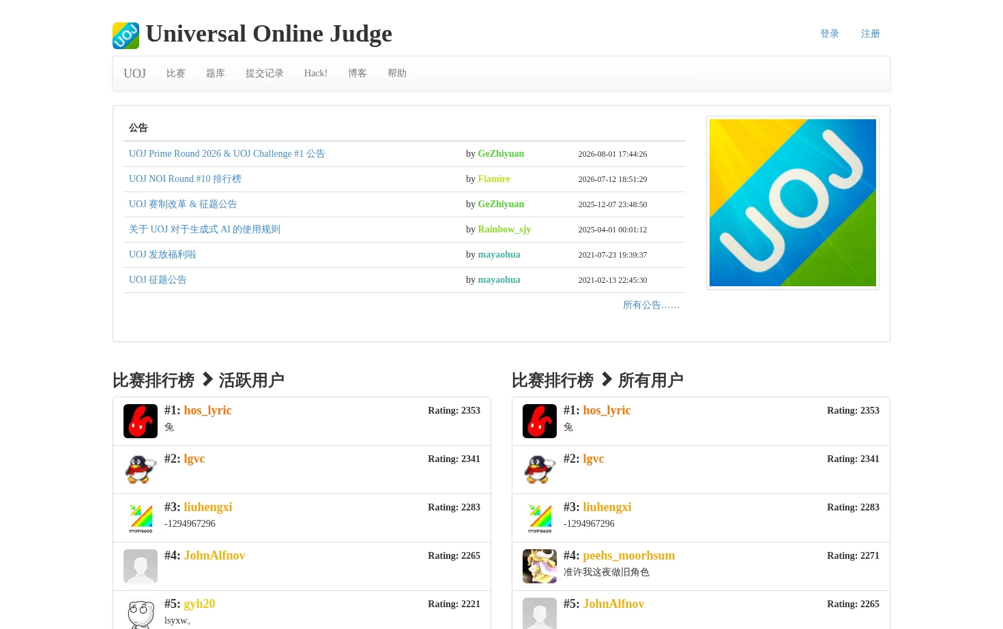
Task: Open the Hack! menu item
Action: pyautogui.click(x=316, y=73)
